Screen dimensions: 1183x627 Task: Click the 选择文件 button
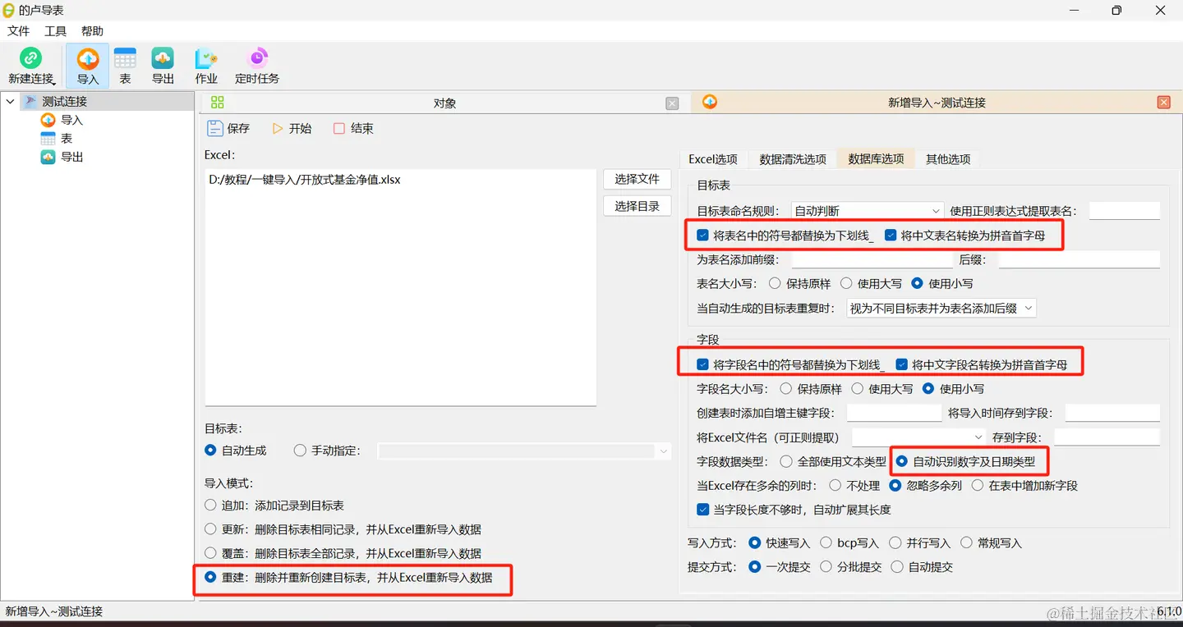tap(638, 179)
